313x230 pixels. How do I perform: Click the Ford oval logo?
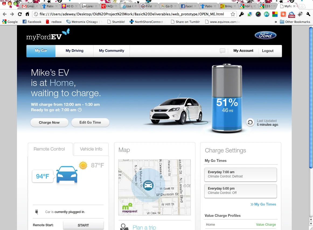pos(266,35)
